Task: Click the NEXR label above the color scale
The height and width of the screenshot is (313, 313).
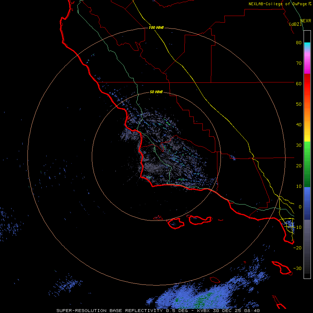Action: 306,21
